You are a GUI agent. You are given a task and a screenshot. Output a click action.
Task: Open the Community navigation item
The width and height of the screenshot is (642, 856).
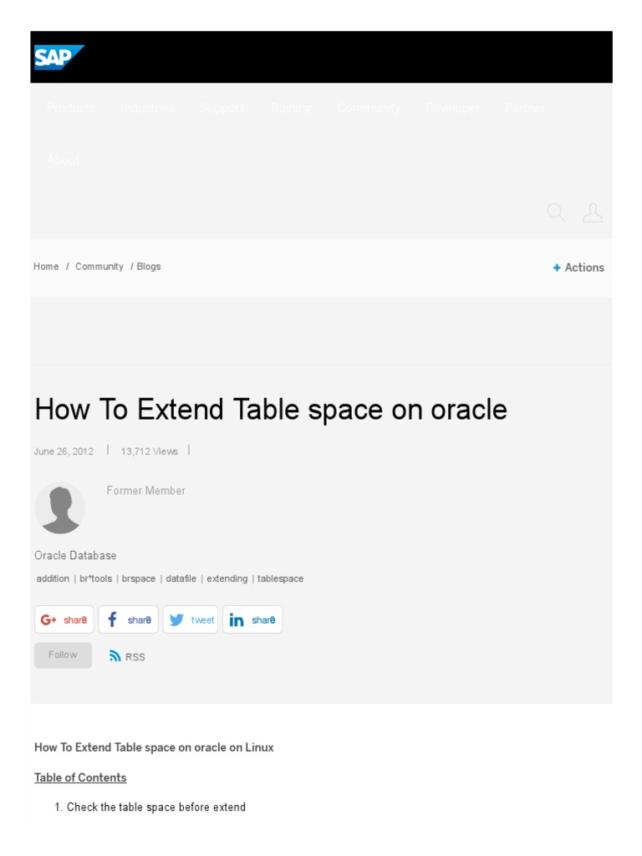click(369, 108)
